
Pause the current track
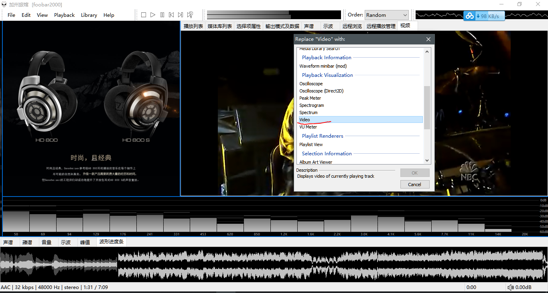point(162,15)
